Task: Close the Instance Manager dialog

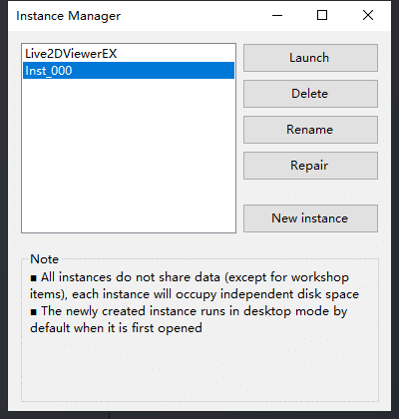Action: tap(368, 15)
